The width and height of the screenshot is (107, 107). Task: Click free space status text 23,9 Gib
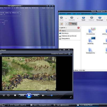coord(79,70)
